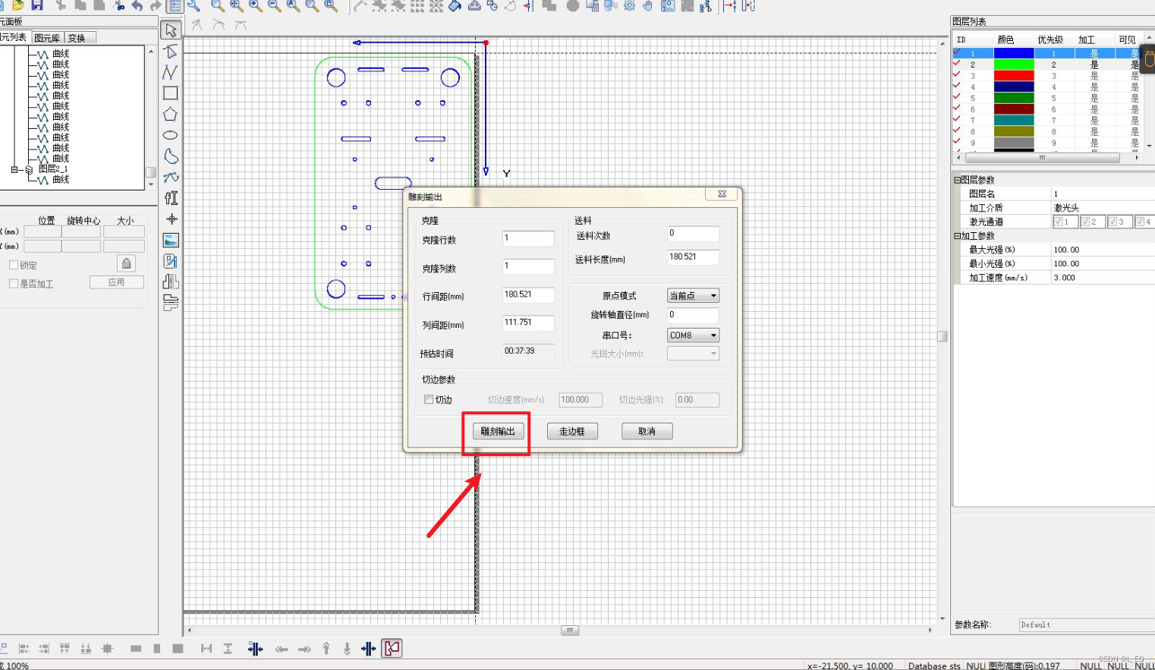Click the save disk icon
This screenshot has width=1155, height=670.
36,6
